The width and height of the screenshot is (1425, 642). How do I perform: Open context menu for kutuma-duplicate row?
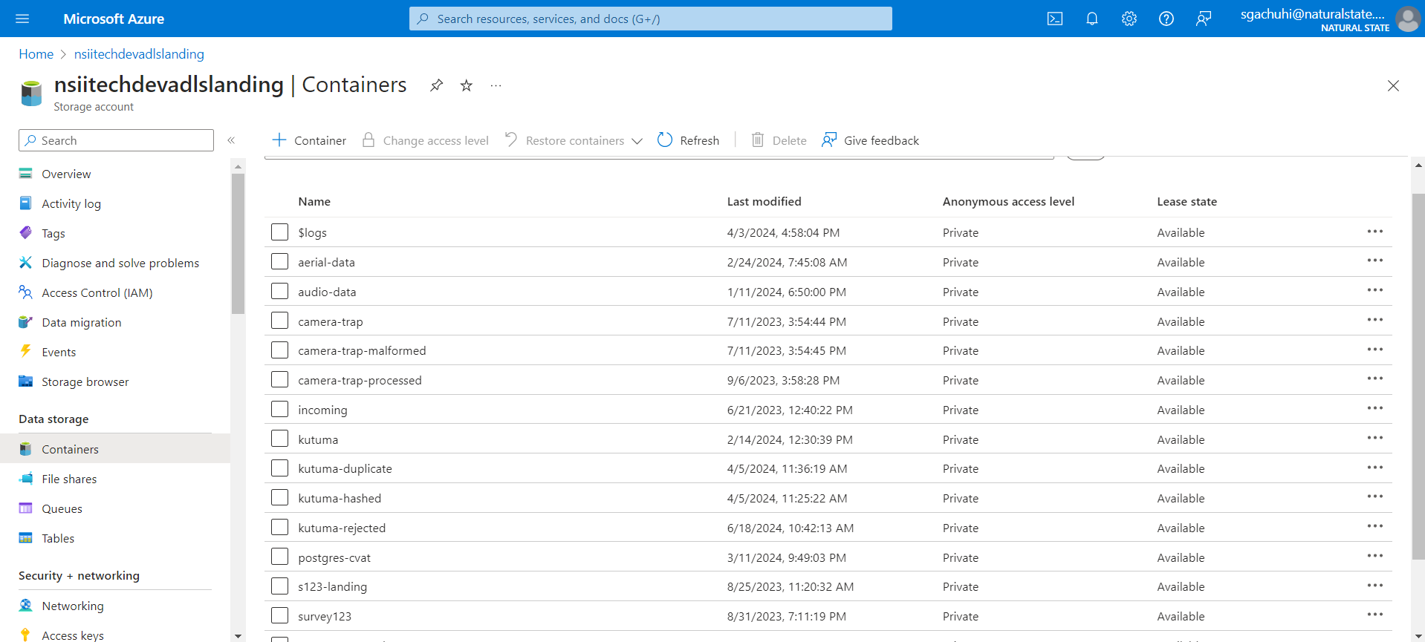(1374, 468)
